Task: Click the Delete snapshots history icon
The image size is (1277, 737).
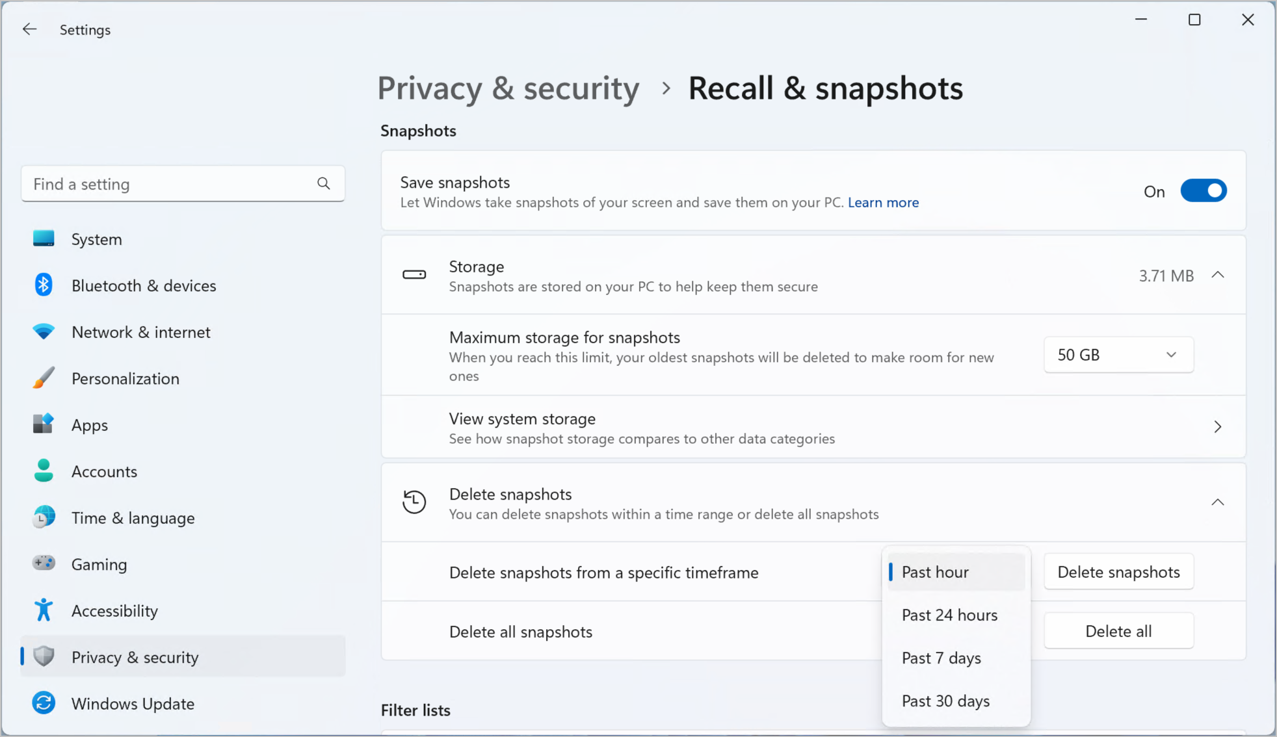Action: click(414, 501)
